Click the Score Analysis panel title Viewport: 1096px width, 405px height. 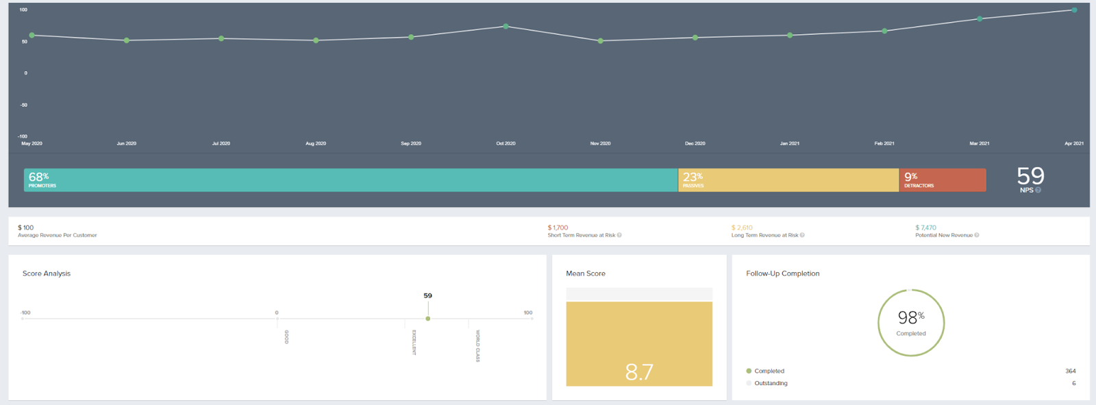47,273
